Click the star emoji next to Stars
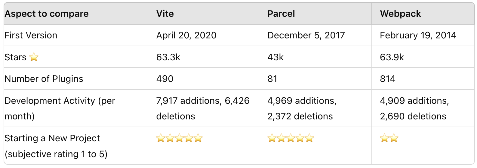Image resolution: width=477 pixels, height=168 pixels. [x=34, y=57]
